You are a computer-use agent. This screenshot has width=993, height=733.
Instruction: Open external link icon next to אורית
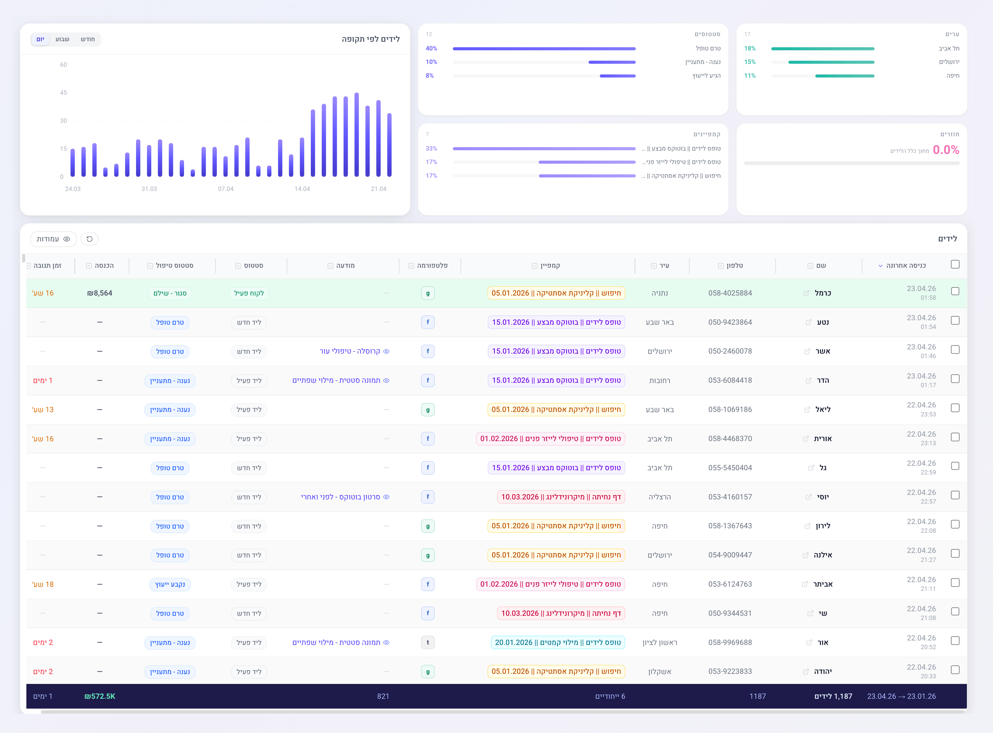coord(806,439)
